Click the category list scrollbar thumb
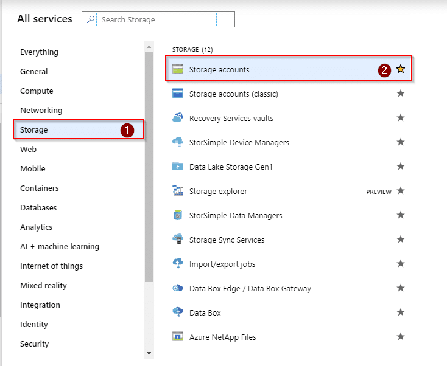Viewport: 447px width, 366px height. coord(149,167)
